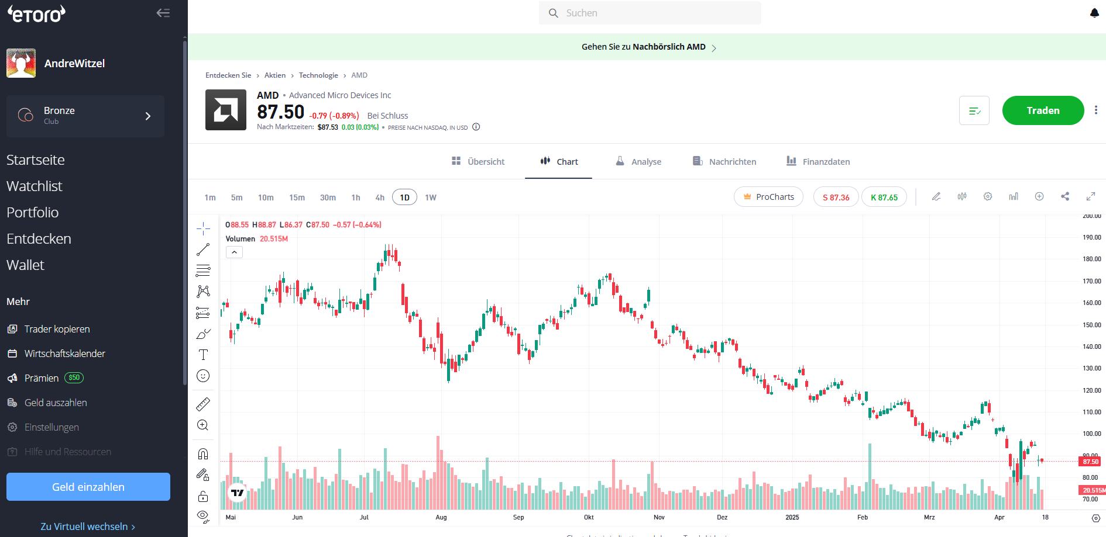Open Portfolio in sidebar

[x=33, y=212]
